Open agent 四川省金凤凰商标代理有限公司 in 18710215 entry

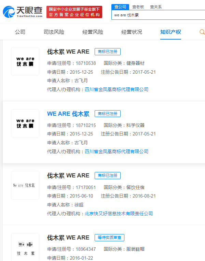(x=117, y=151)
